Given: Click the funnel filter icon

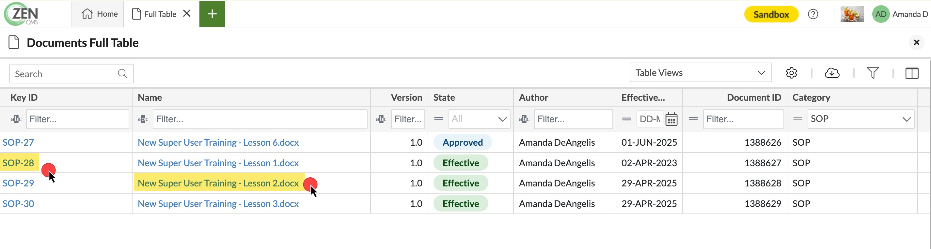Looking at the screenshot, I should click(873, 73).
